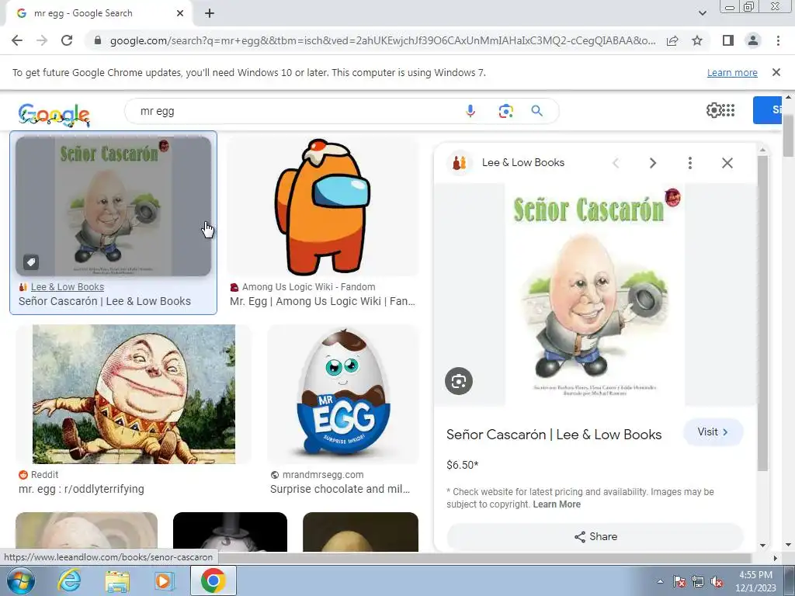Open mrandmrsegg.com source link

[323, 475]
